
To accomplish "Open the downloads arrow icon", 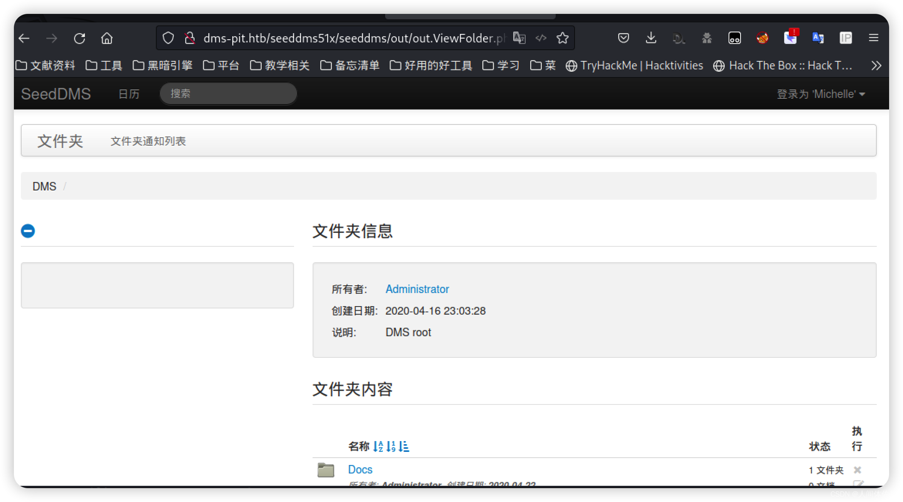I will 651,38.
